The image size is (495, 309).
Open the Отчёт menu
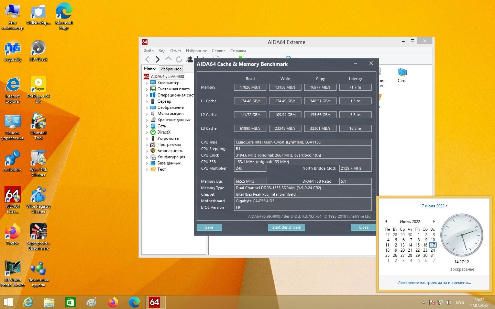pos(175,50)
